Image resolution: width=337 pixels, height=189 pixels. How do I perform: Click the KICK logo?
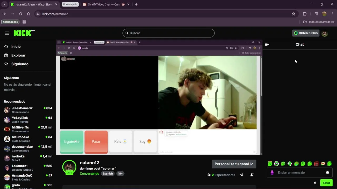pos(24,33)
